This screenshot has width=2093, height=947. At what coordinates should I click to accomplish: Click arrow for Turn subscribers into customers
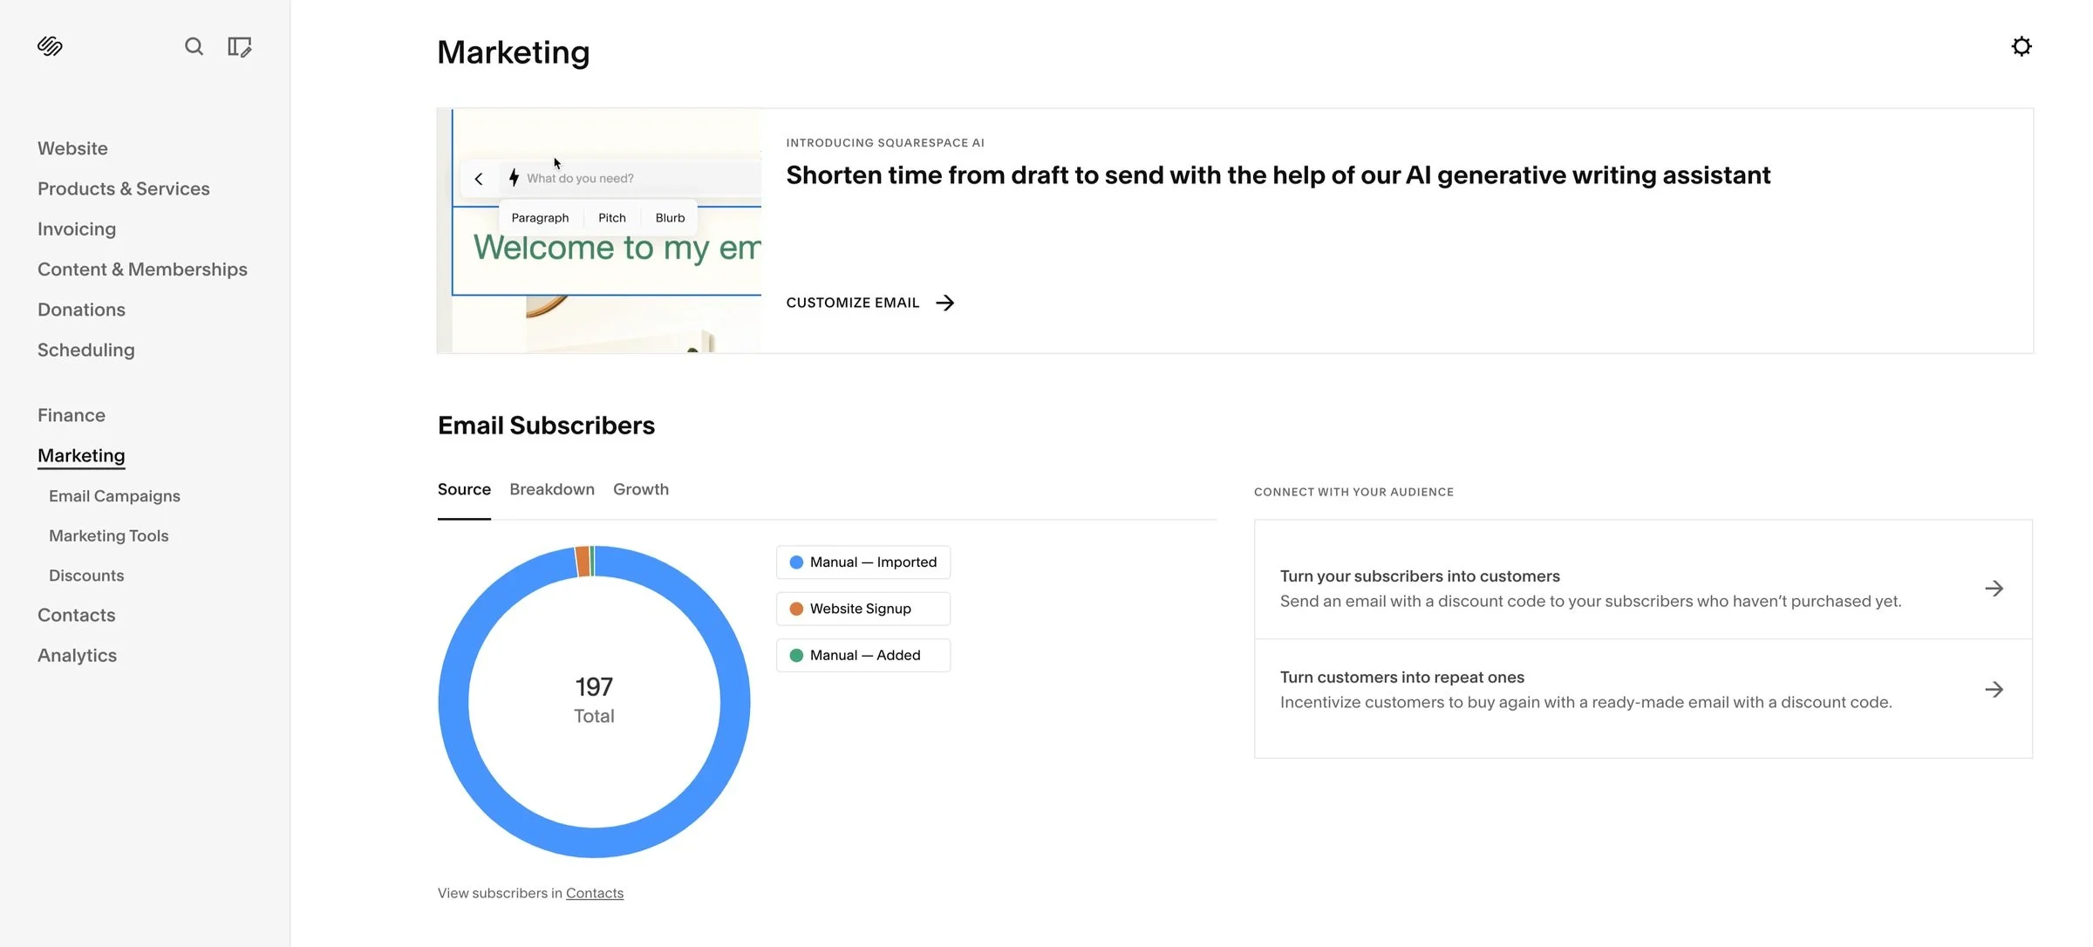coord(1994,589)
